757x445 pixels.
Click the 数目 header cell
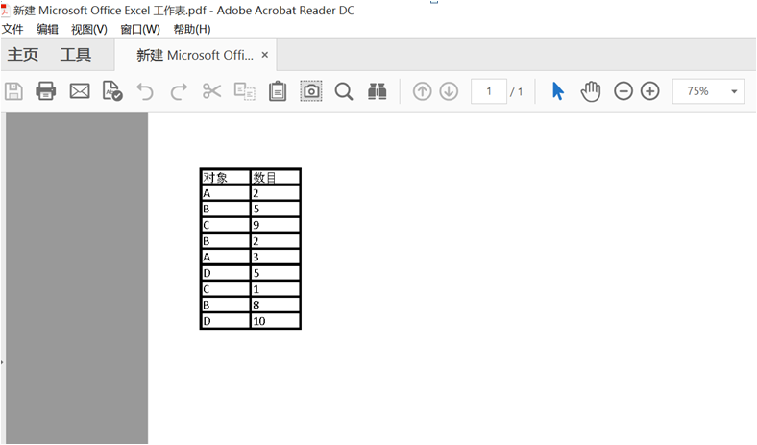pos(275,177)
